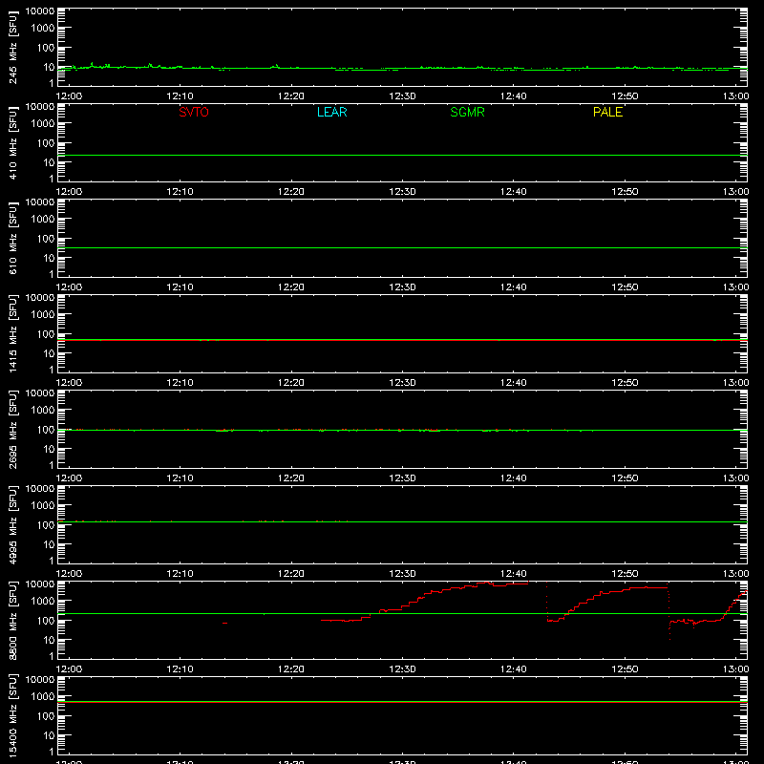Click the 12:40 time label of the 610 MHz plot
The height and width of the screenshot is (764, 764).
tap(514, 287)
